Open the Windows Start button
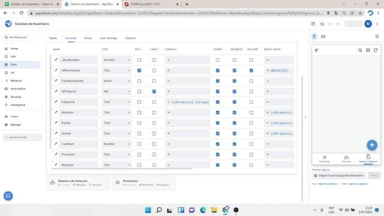The width and height of the screenshot is (384, 216). pos(148,210)
